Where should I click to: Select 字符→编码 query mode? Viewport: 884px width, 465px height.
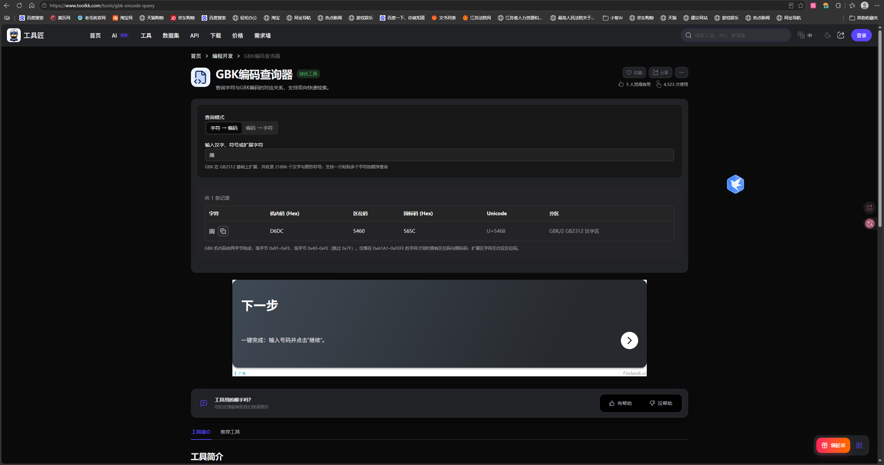point(224,128)
